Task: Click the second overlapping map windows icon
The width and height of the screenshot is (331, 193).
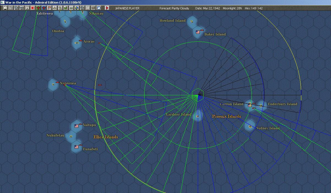Action: (x=22, y=8)
